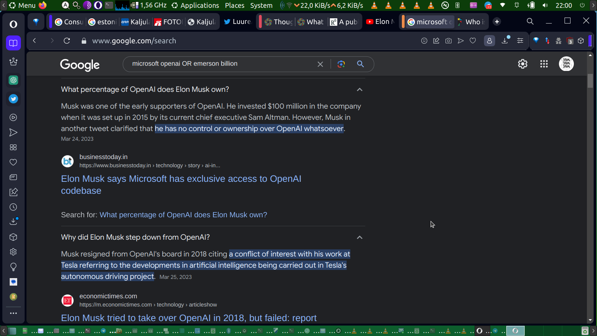Click the page vertical scrollbar thumb

tap(590, 81)
